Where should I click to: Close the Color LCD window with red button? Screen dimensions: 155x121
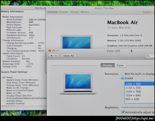(x=50, y=51)
